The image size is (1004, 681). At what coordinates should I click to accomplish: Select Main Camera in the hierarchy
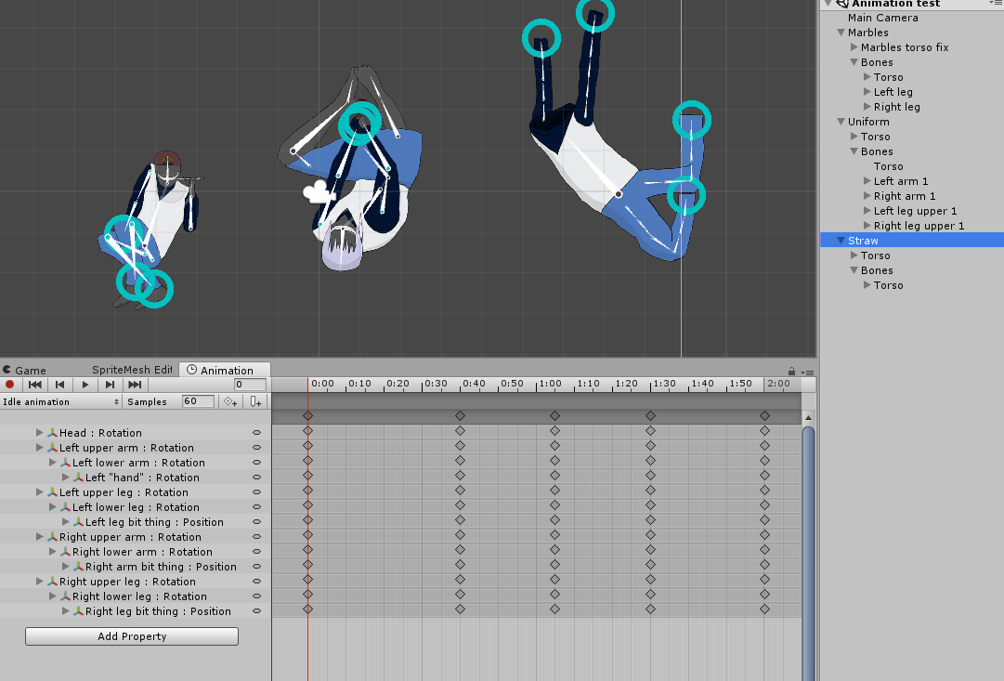coord(882,18)
